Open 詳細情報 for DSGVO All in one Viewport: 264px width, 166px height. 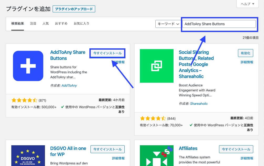[118, 158]
